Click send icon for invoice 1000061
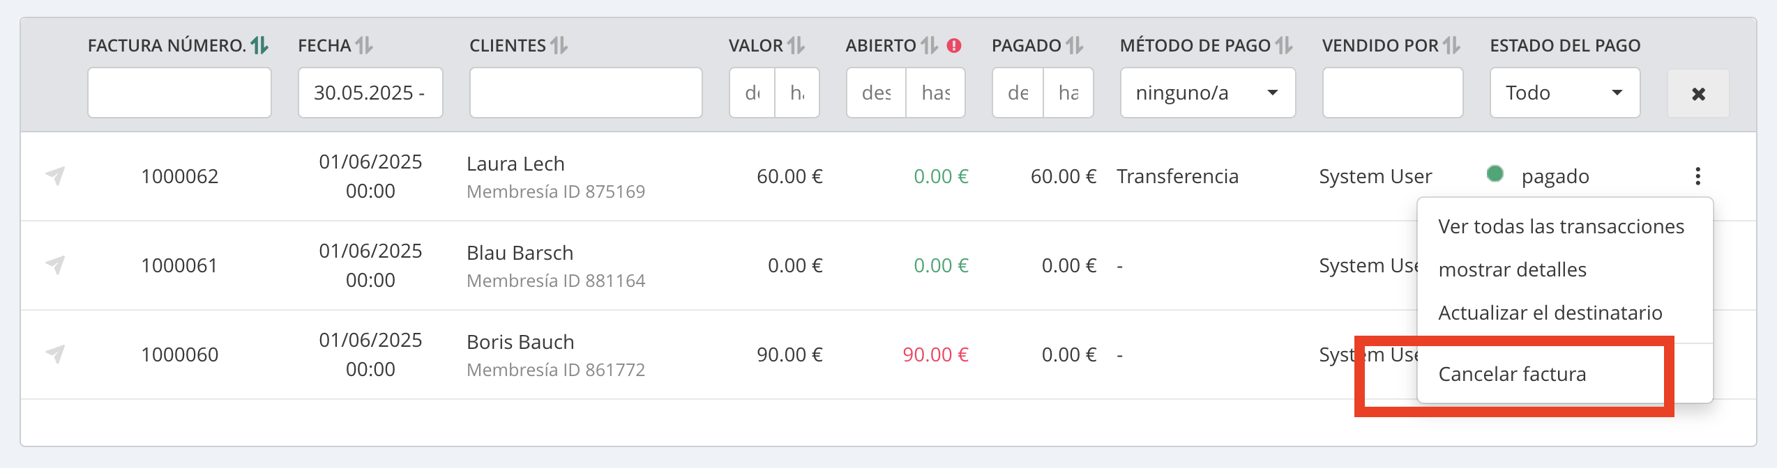This screenshot has width=1777, height=468. (55, 265)
